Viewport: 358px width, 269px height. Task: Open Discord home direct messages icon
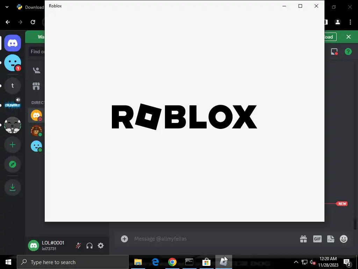click(x=13, y=43)
